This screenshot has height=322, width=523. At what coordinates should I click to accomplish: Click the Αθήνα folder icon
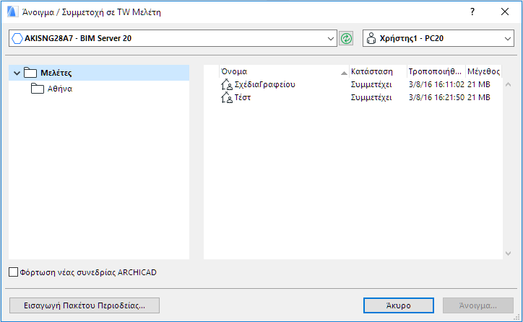click(x=38, y=89)
